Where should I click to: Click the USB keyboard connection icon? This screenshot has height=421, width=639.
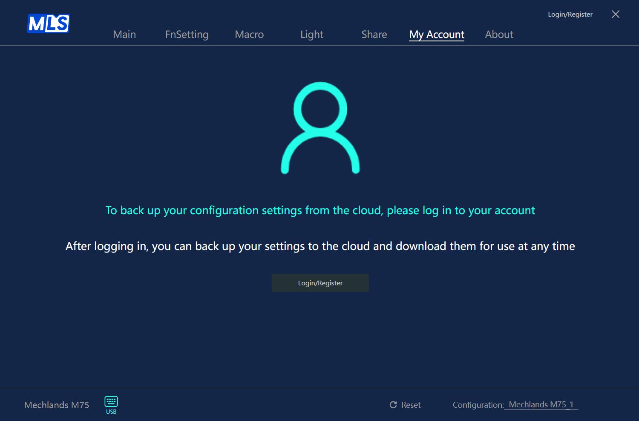[x=111, y=401]
